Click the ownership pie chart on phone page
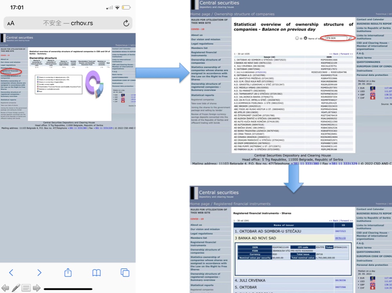 [94, 84]
